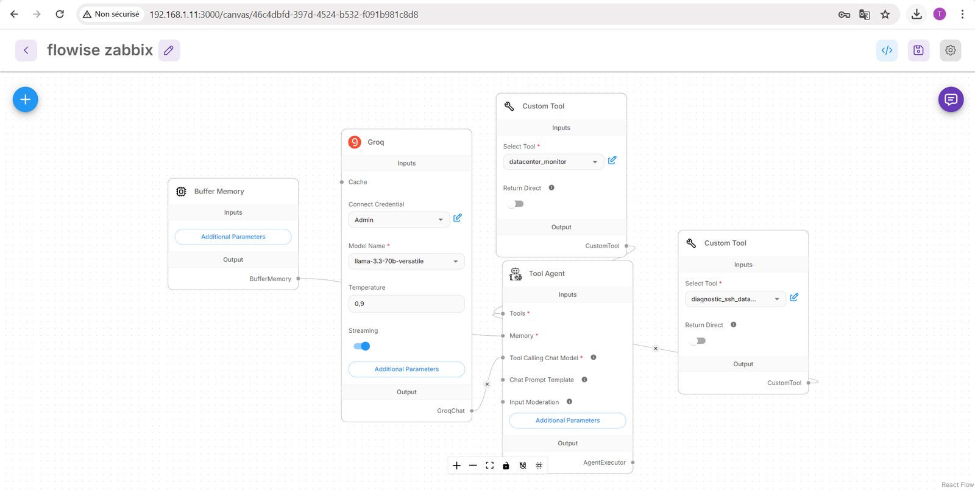Delete the GroqChat to Tool Agent edge

(x=487, y=384)
